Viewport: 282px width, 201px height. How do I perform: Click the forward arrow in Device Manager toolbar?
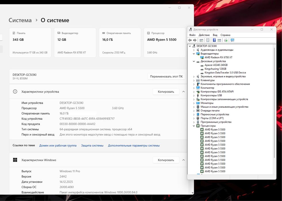[x=195, y=40]
